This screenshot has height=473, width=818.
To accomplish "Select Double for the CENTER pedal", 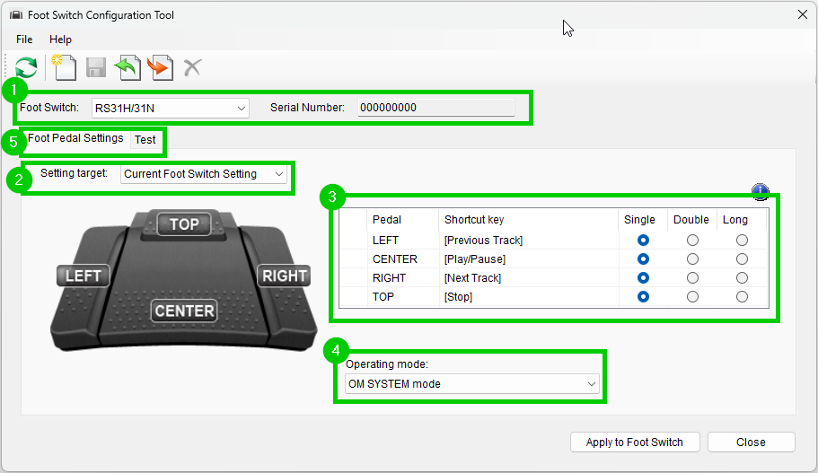I will [692, 259].
